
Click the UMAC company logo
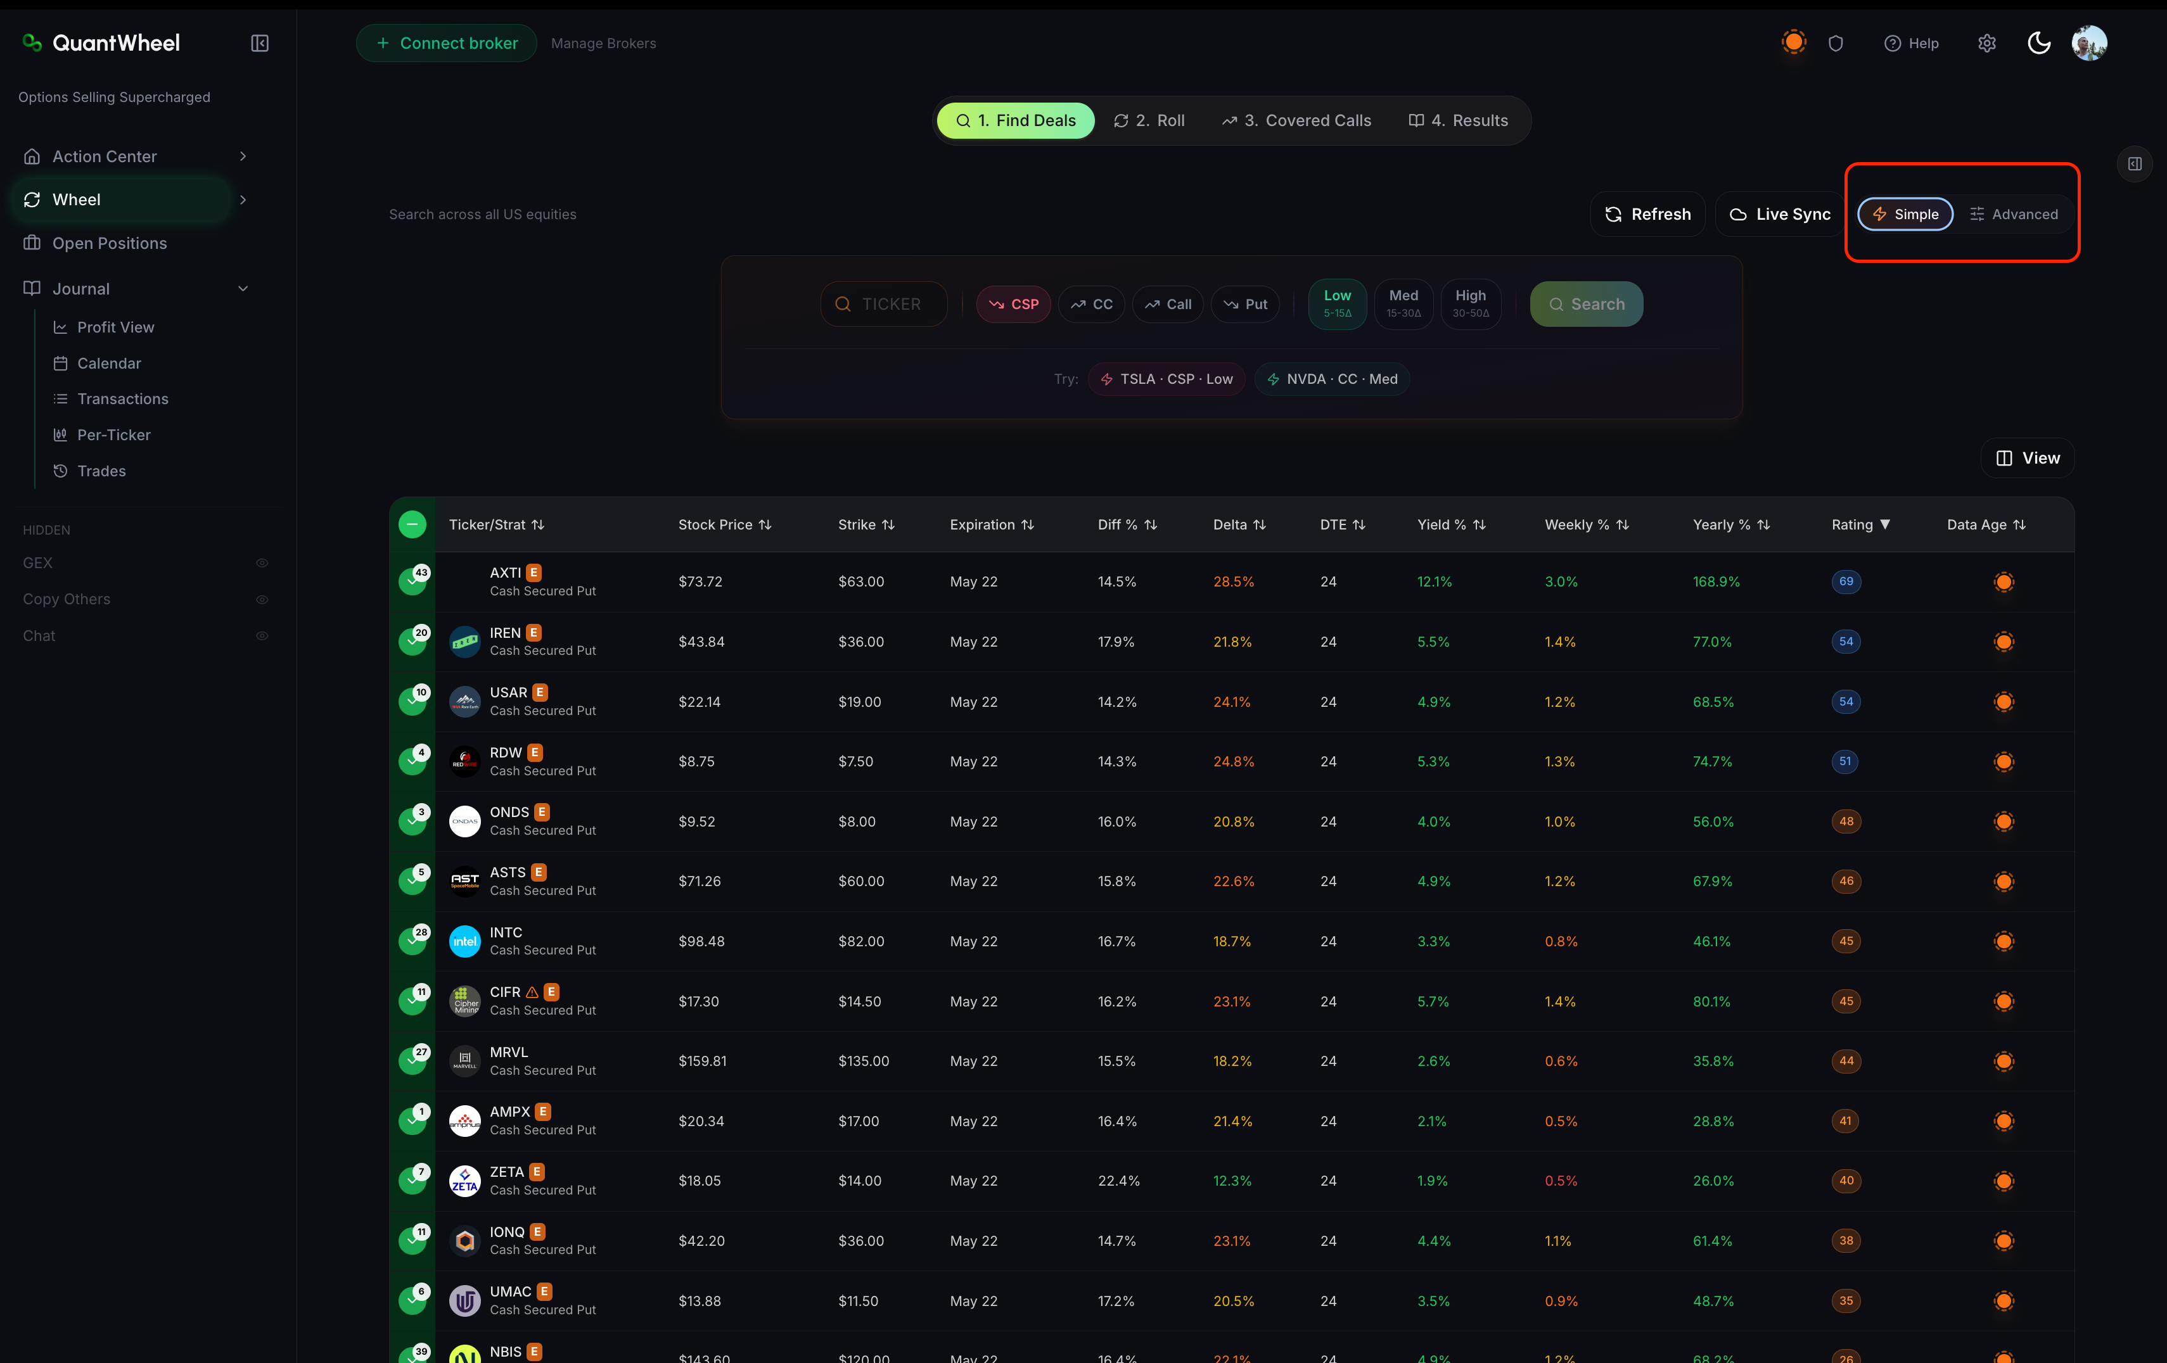(x=464, y=1301)
